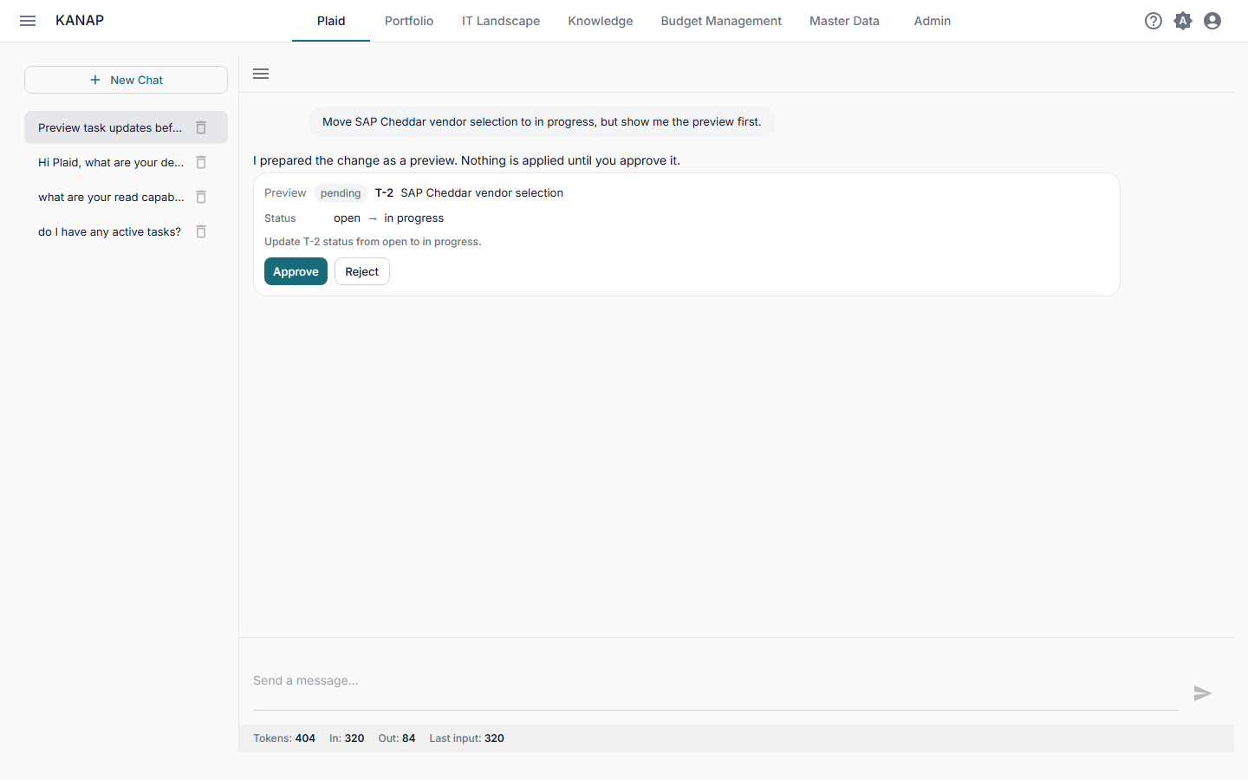
Task: Open the Admin tab
Action: pos(933,21)
